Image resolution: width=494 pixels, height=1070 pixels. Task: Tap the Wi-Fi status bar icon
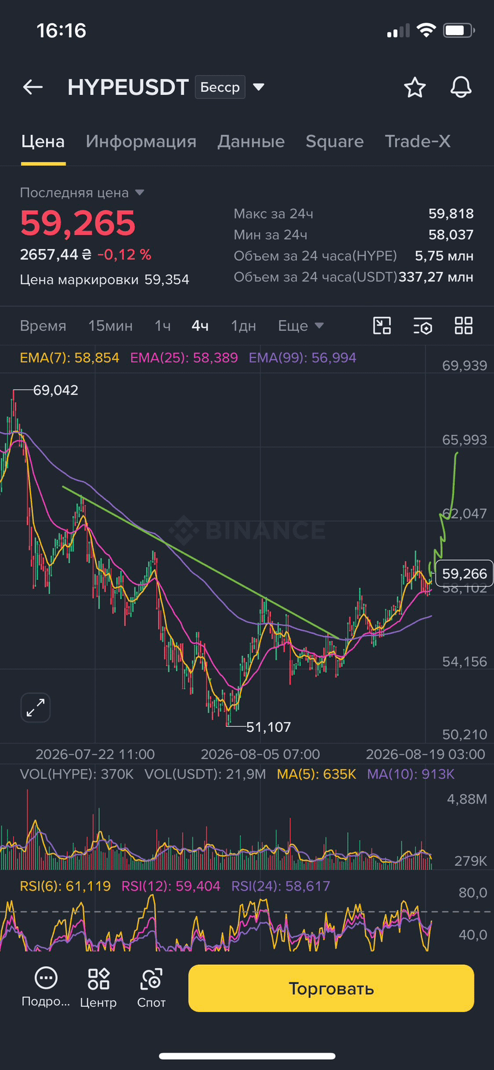(x=426, y=30)
